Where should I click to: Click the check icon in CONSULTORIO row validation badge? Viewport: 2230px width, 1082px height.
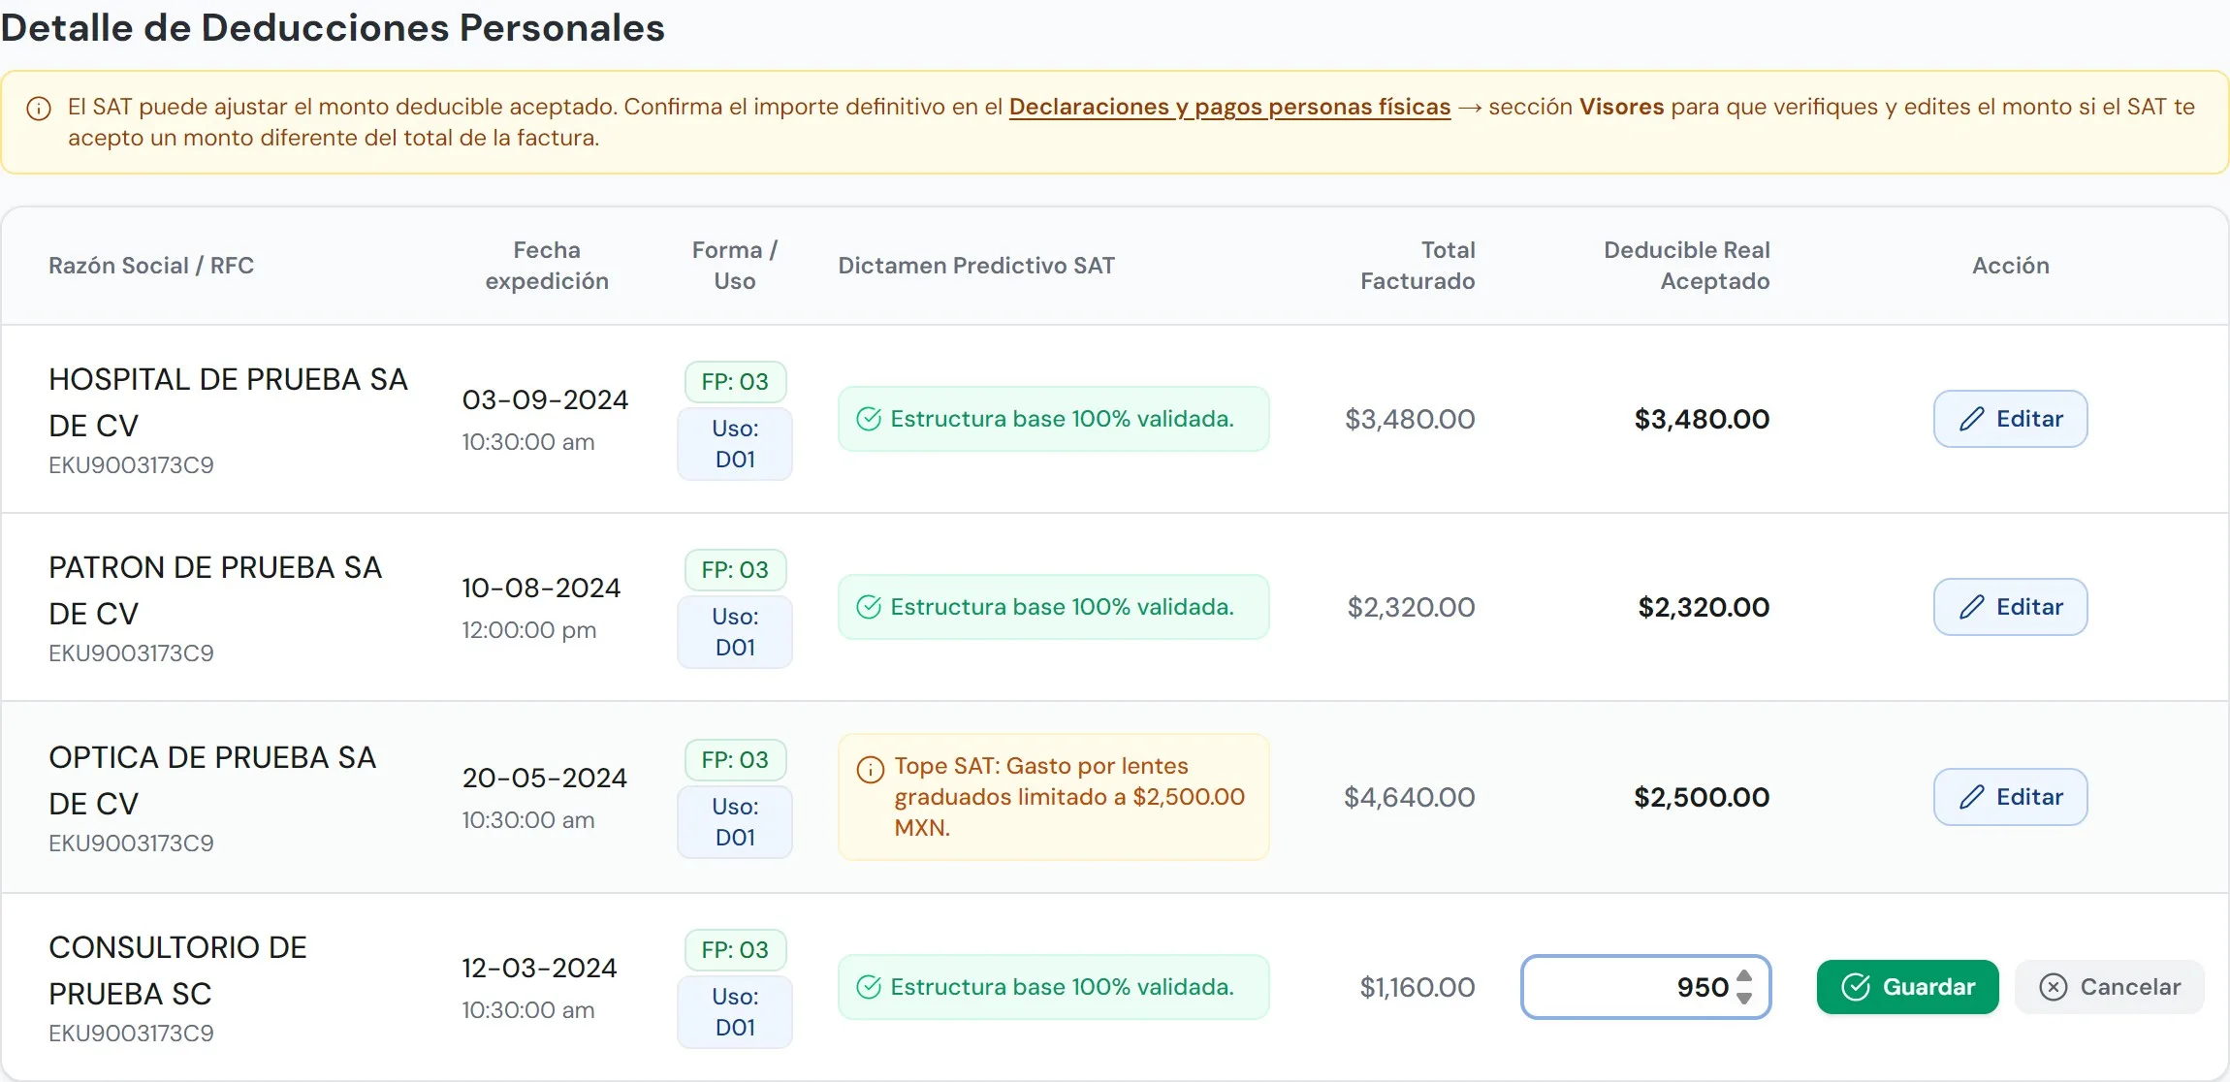click(869, 987)
